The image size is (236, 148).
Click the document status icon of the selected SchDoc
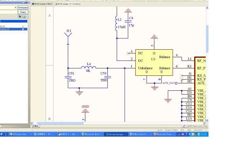pyautogui.click(x=23, y=29)
